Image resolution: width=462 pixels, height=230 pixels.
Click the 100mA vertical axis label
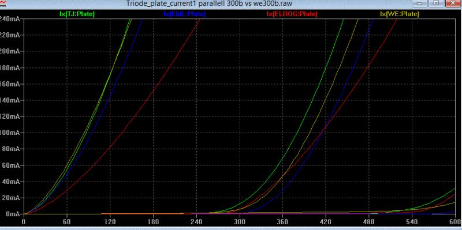point(10,133)
